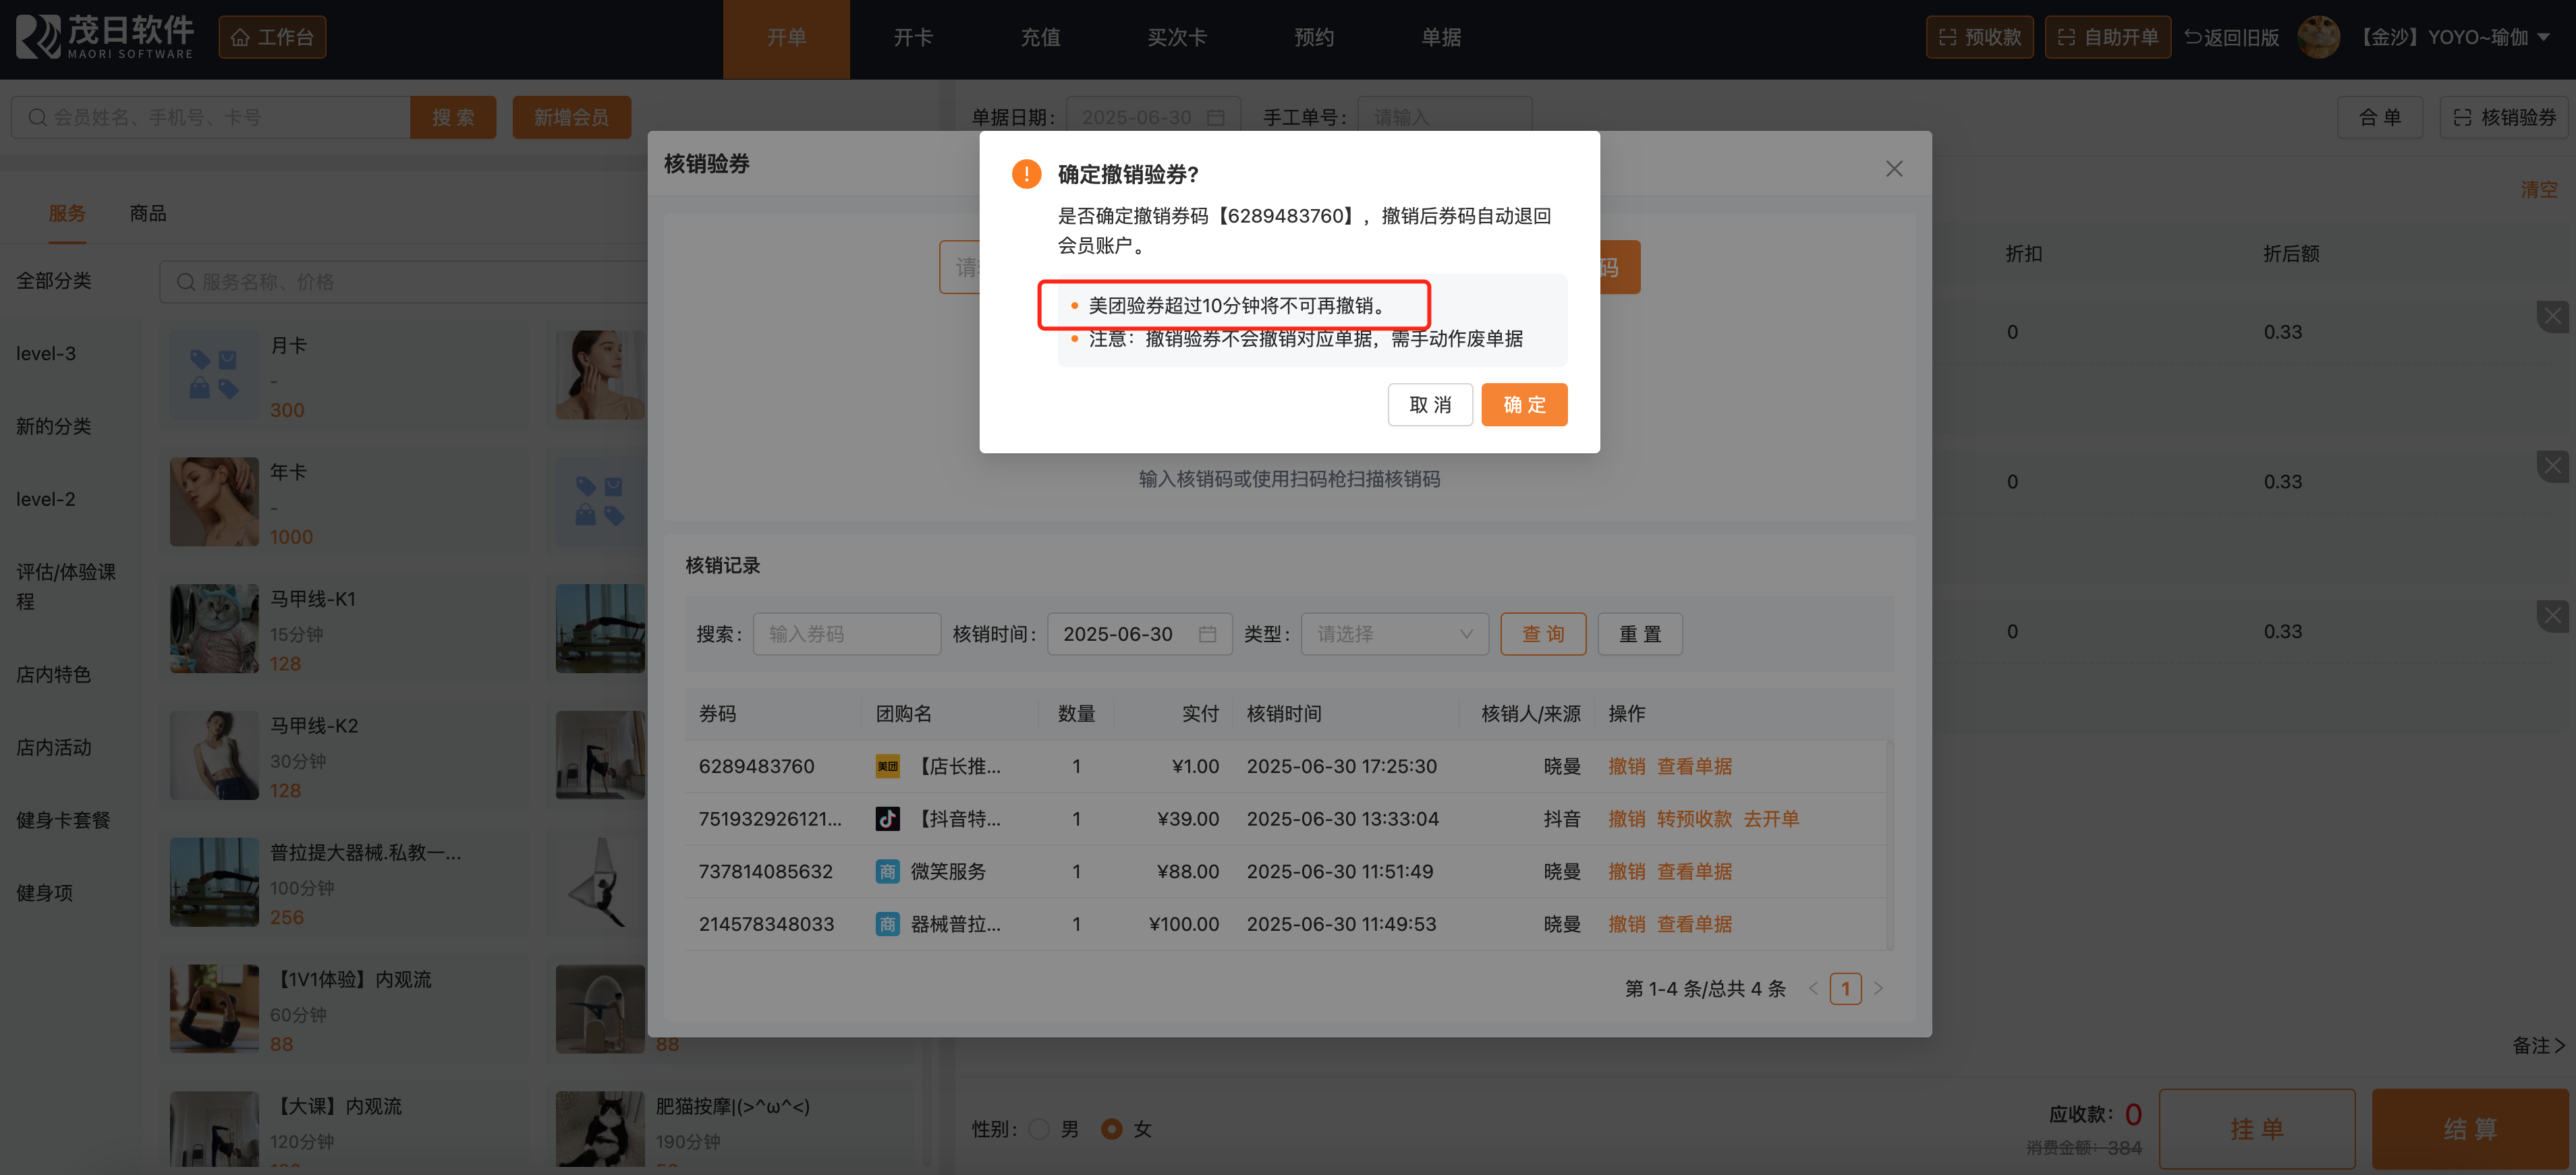Go to next page of 核销记录

point(1878,988)
